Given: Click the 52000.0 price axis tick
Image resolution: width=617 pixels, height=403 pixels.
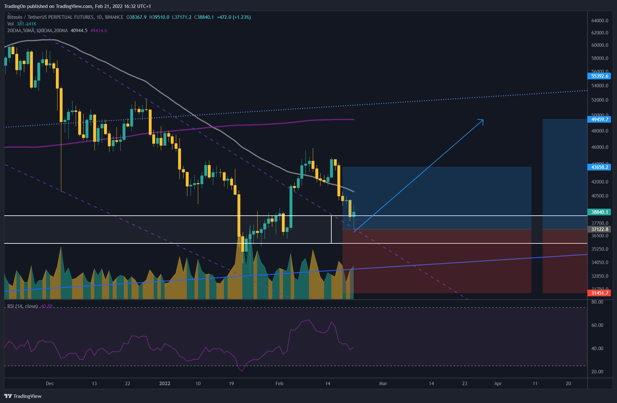Looking at the screenshot, I should point(600,100).
